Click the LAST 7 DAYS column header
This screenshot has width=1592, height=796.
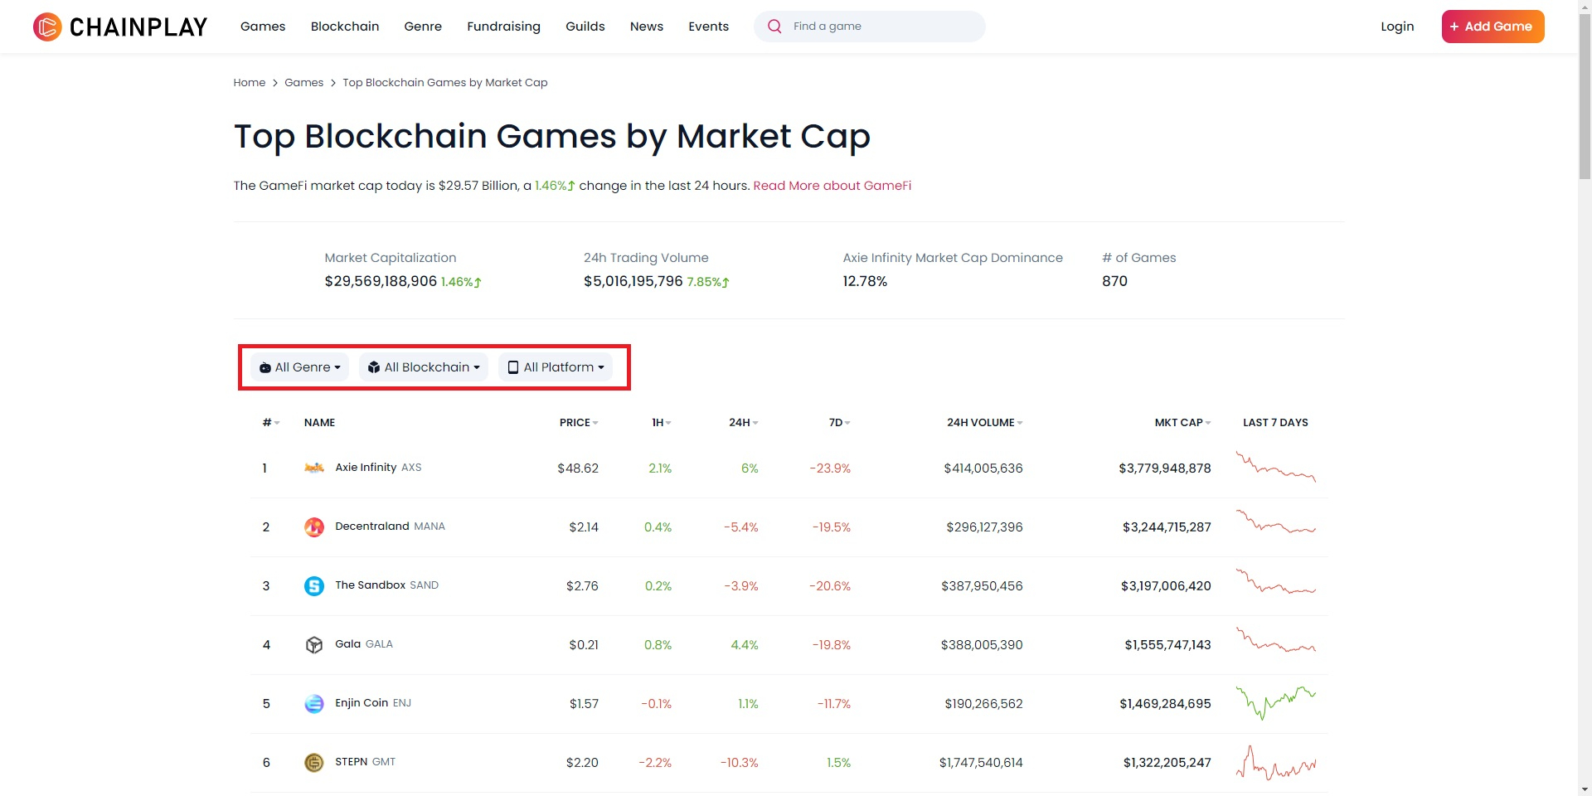[1276, 423]
